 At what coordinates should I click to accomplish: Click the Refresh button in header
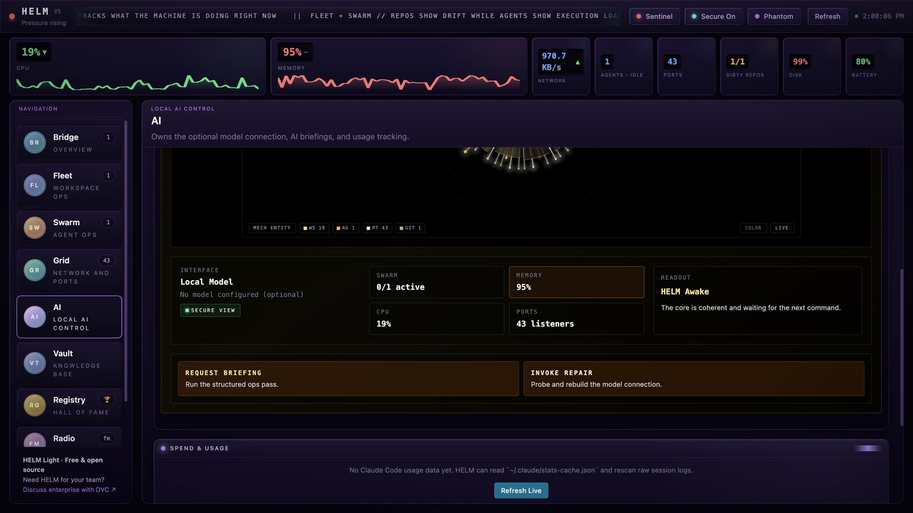[827, 16]
